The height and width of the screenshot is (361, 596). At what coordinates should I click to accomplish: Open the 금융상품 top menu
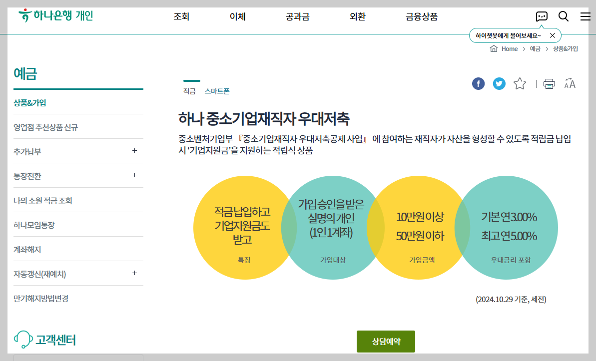tap(422, 16)
